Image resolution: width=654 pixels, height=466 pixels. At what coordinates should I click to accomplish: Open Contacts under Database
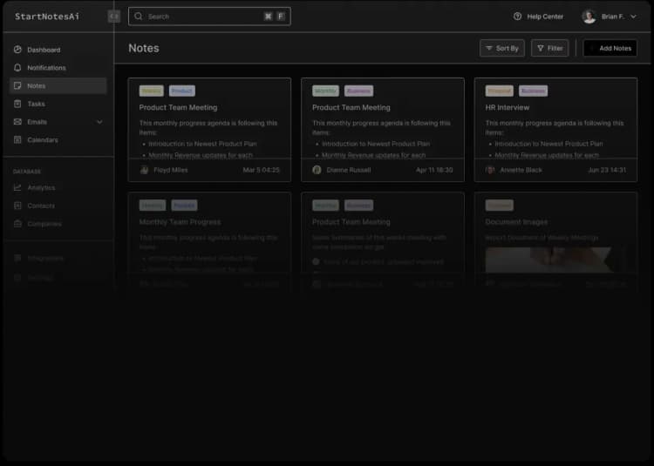[58, 206]
